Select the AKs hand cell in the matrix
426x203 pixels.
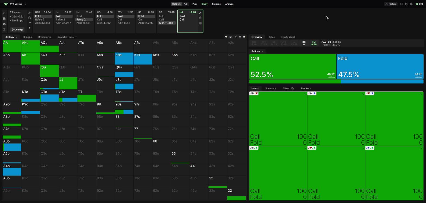[x=30, y=46]
